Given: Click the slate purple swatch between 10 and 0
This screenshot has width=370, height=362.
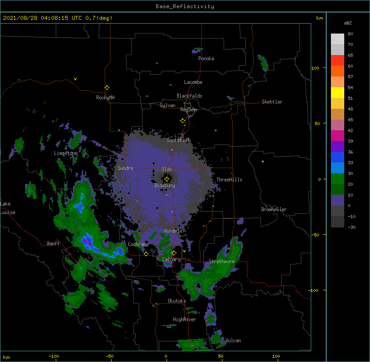Looking at the screenshot, I should [337, 200].
